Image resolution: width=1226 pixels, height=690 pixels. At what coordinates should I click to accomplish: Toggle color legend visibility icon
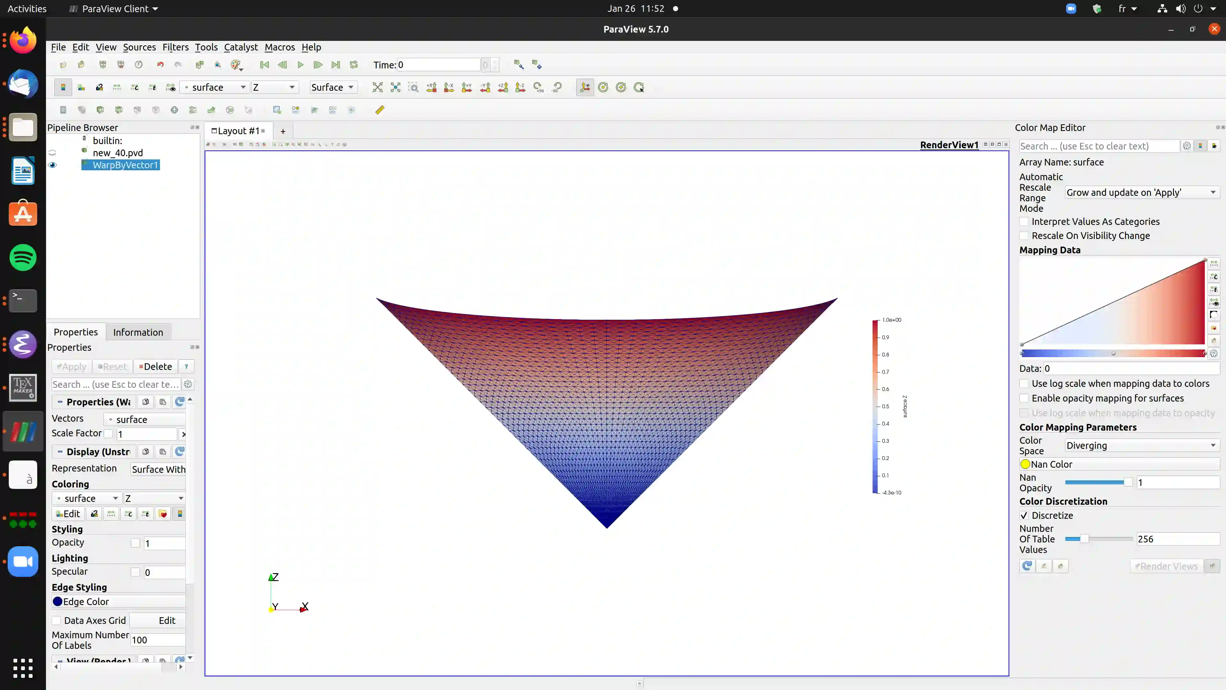[63, 87]
